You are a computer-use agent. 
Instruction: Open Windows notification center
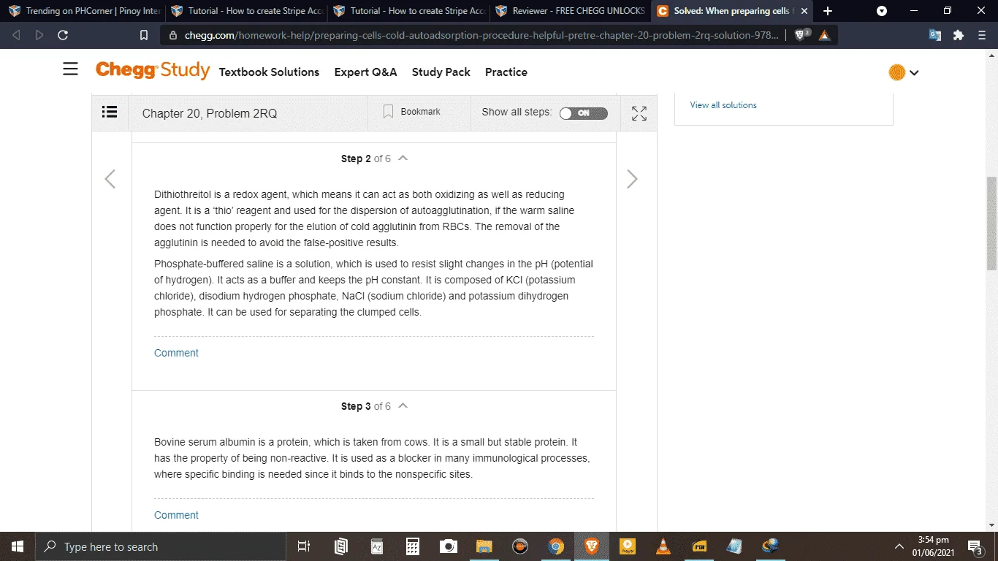point(975,546)
